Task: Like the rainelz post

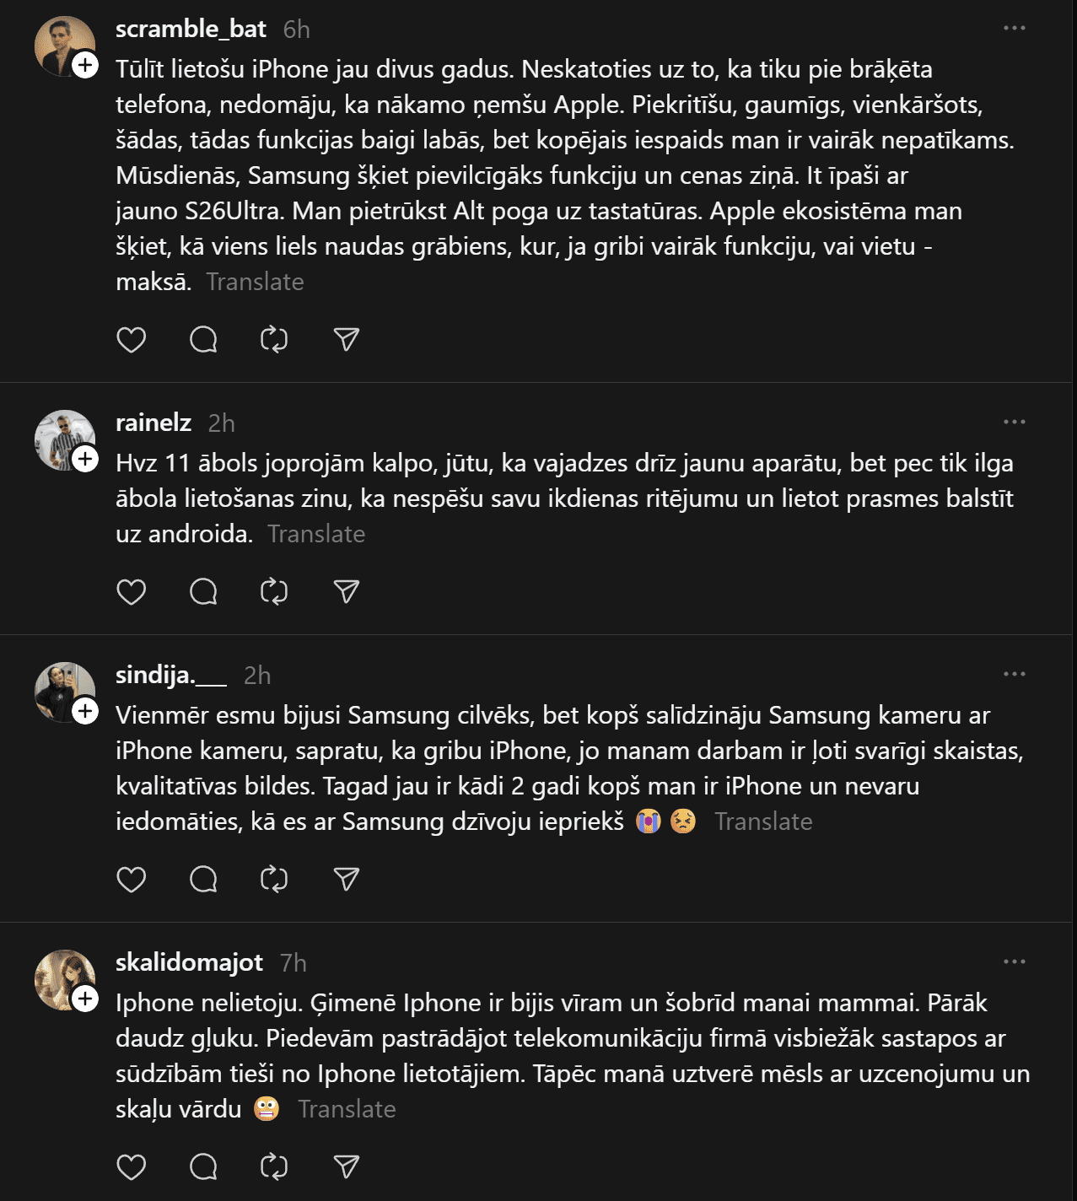Action: click(131, 592)
